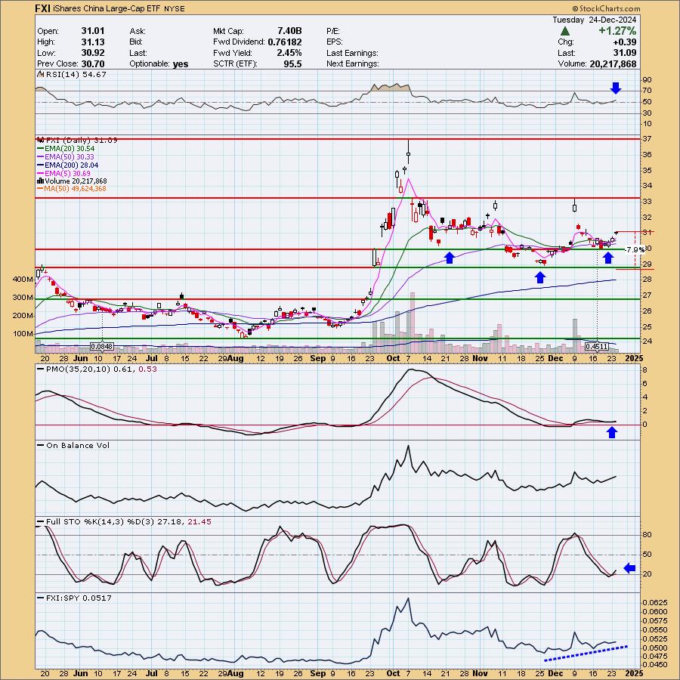Click the Open value 31.01
680x680 pixels.
(x=93, y=31)
